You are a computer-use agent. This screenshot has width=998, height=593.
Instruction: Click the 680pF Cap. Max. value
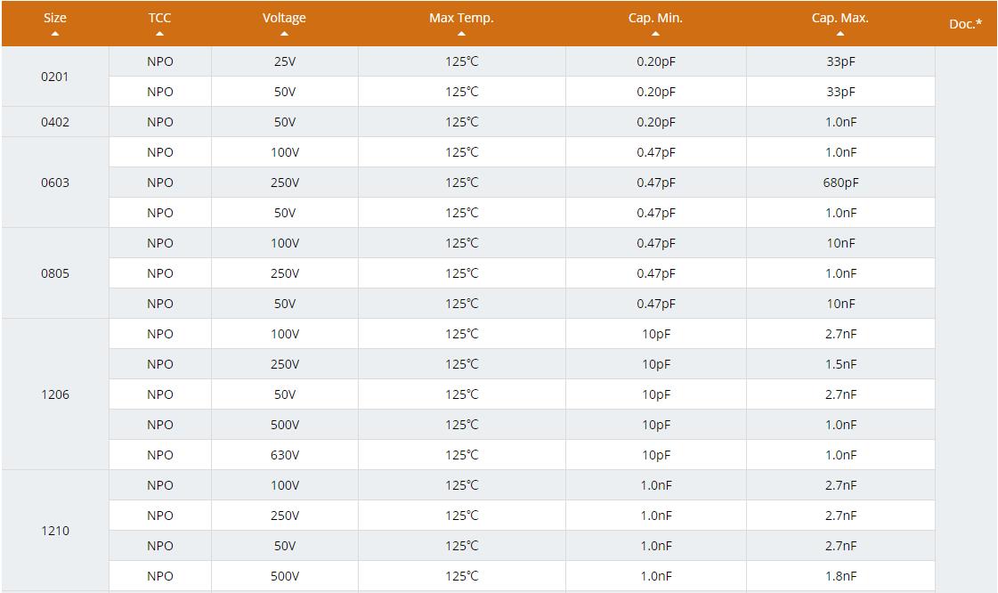point(840,183)
